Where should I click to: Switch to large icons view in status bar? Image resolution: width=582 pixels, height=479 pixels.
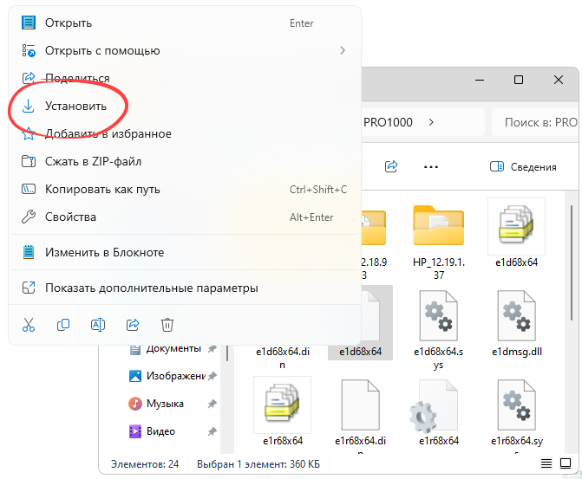(566, 463)
